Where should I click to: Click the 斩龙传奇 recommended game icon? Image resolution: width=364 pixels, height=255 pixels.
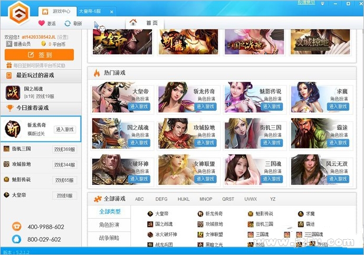coord(13,129)
